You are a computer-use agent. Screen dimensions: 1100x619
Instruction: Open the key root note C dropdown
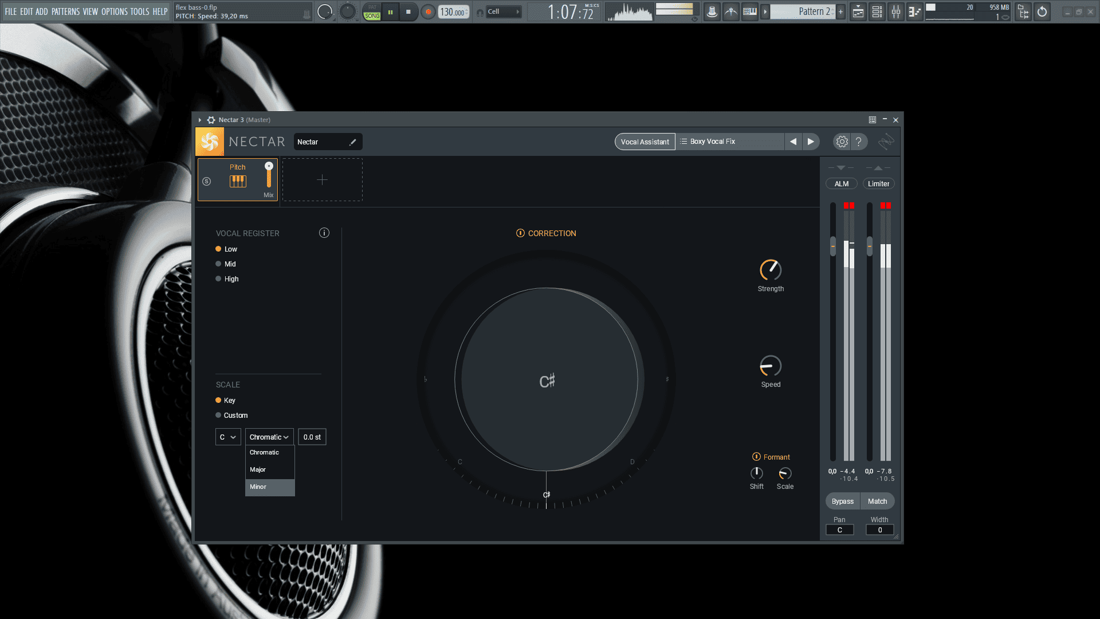[x=227, y=437]
